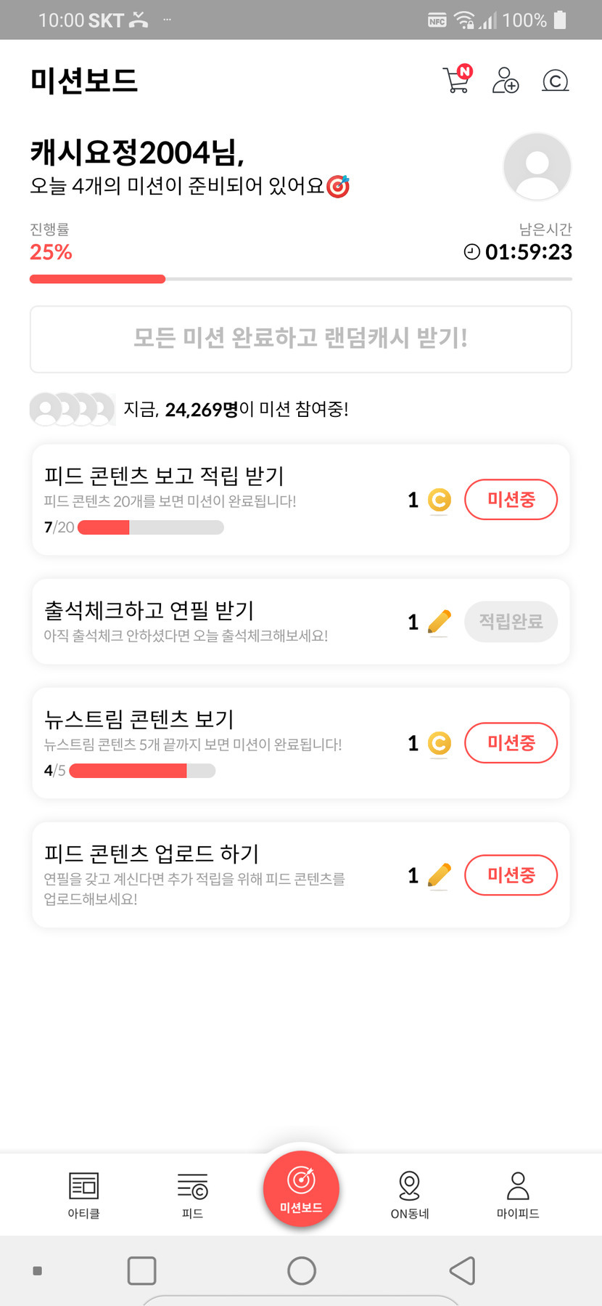The height and width of the screenshot is (1306, 602).
Task: Tap the overall mission progress bar
Action: click(x=300, y=279)
